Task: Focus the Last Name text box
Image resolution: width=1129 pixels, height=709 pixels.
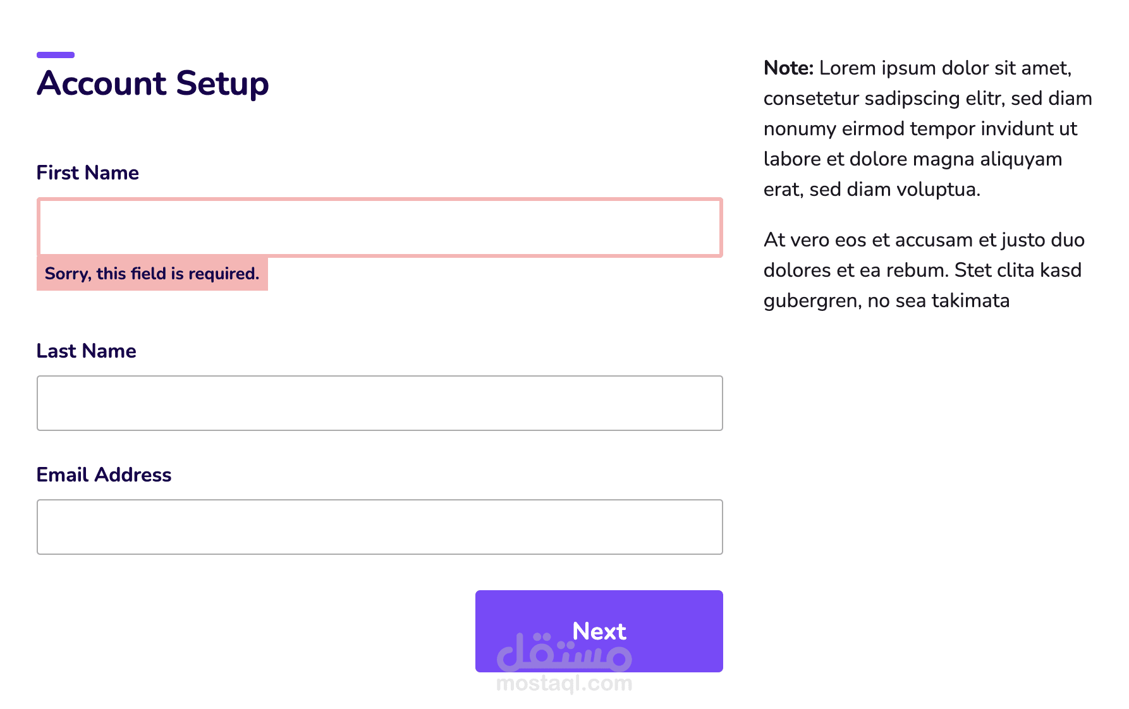Action: click(x=379, y=403)
